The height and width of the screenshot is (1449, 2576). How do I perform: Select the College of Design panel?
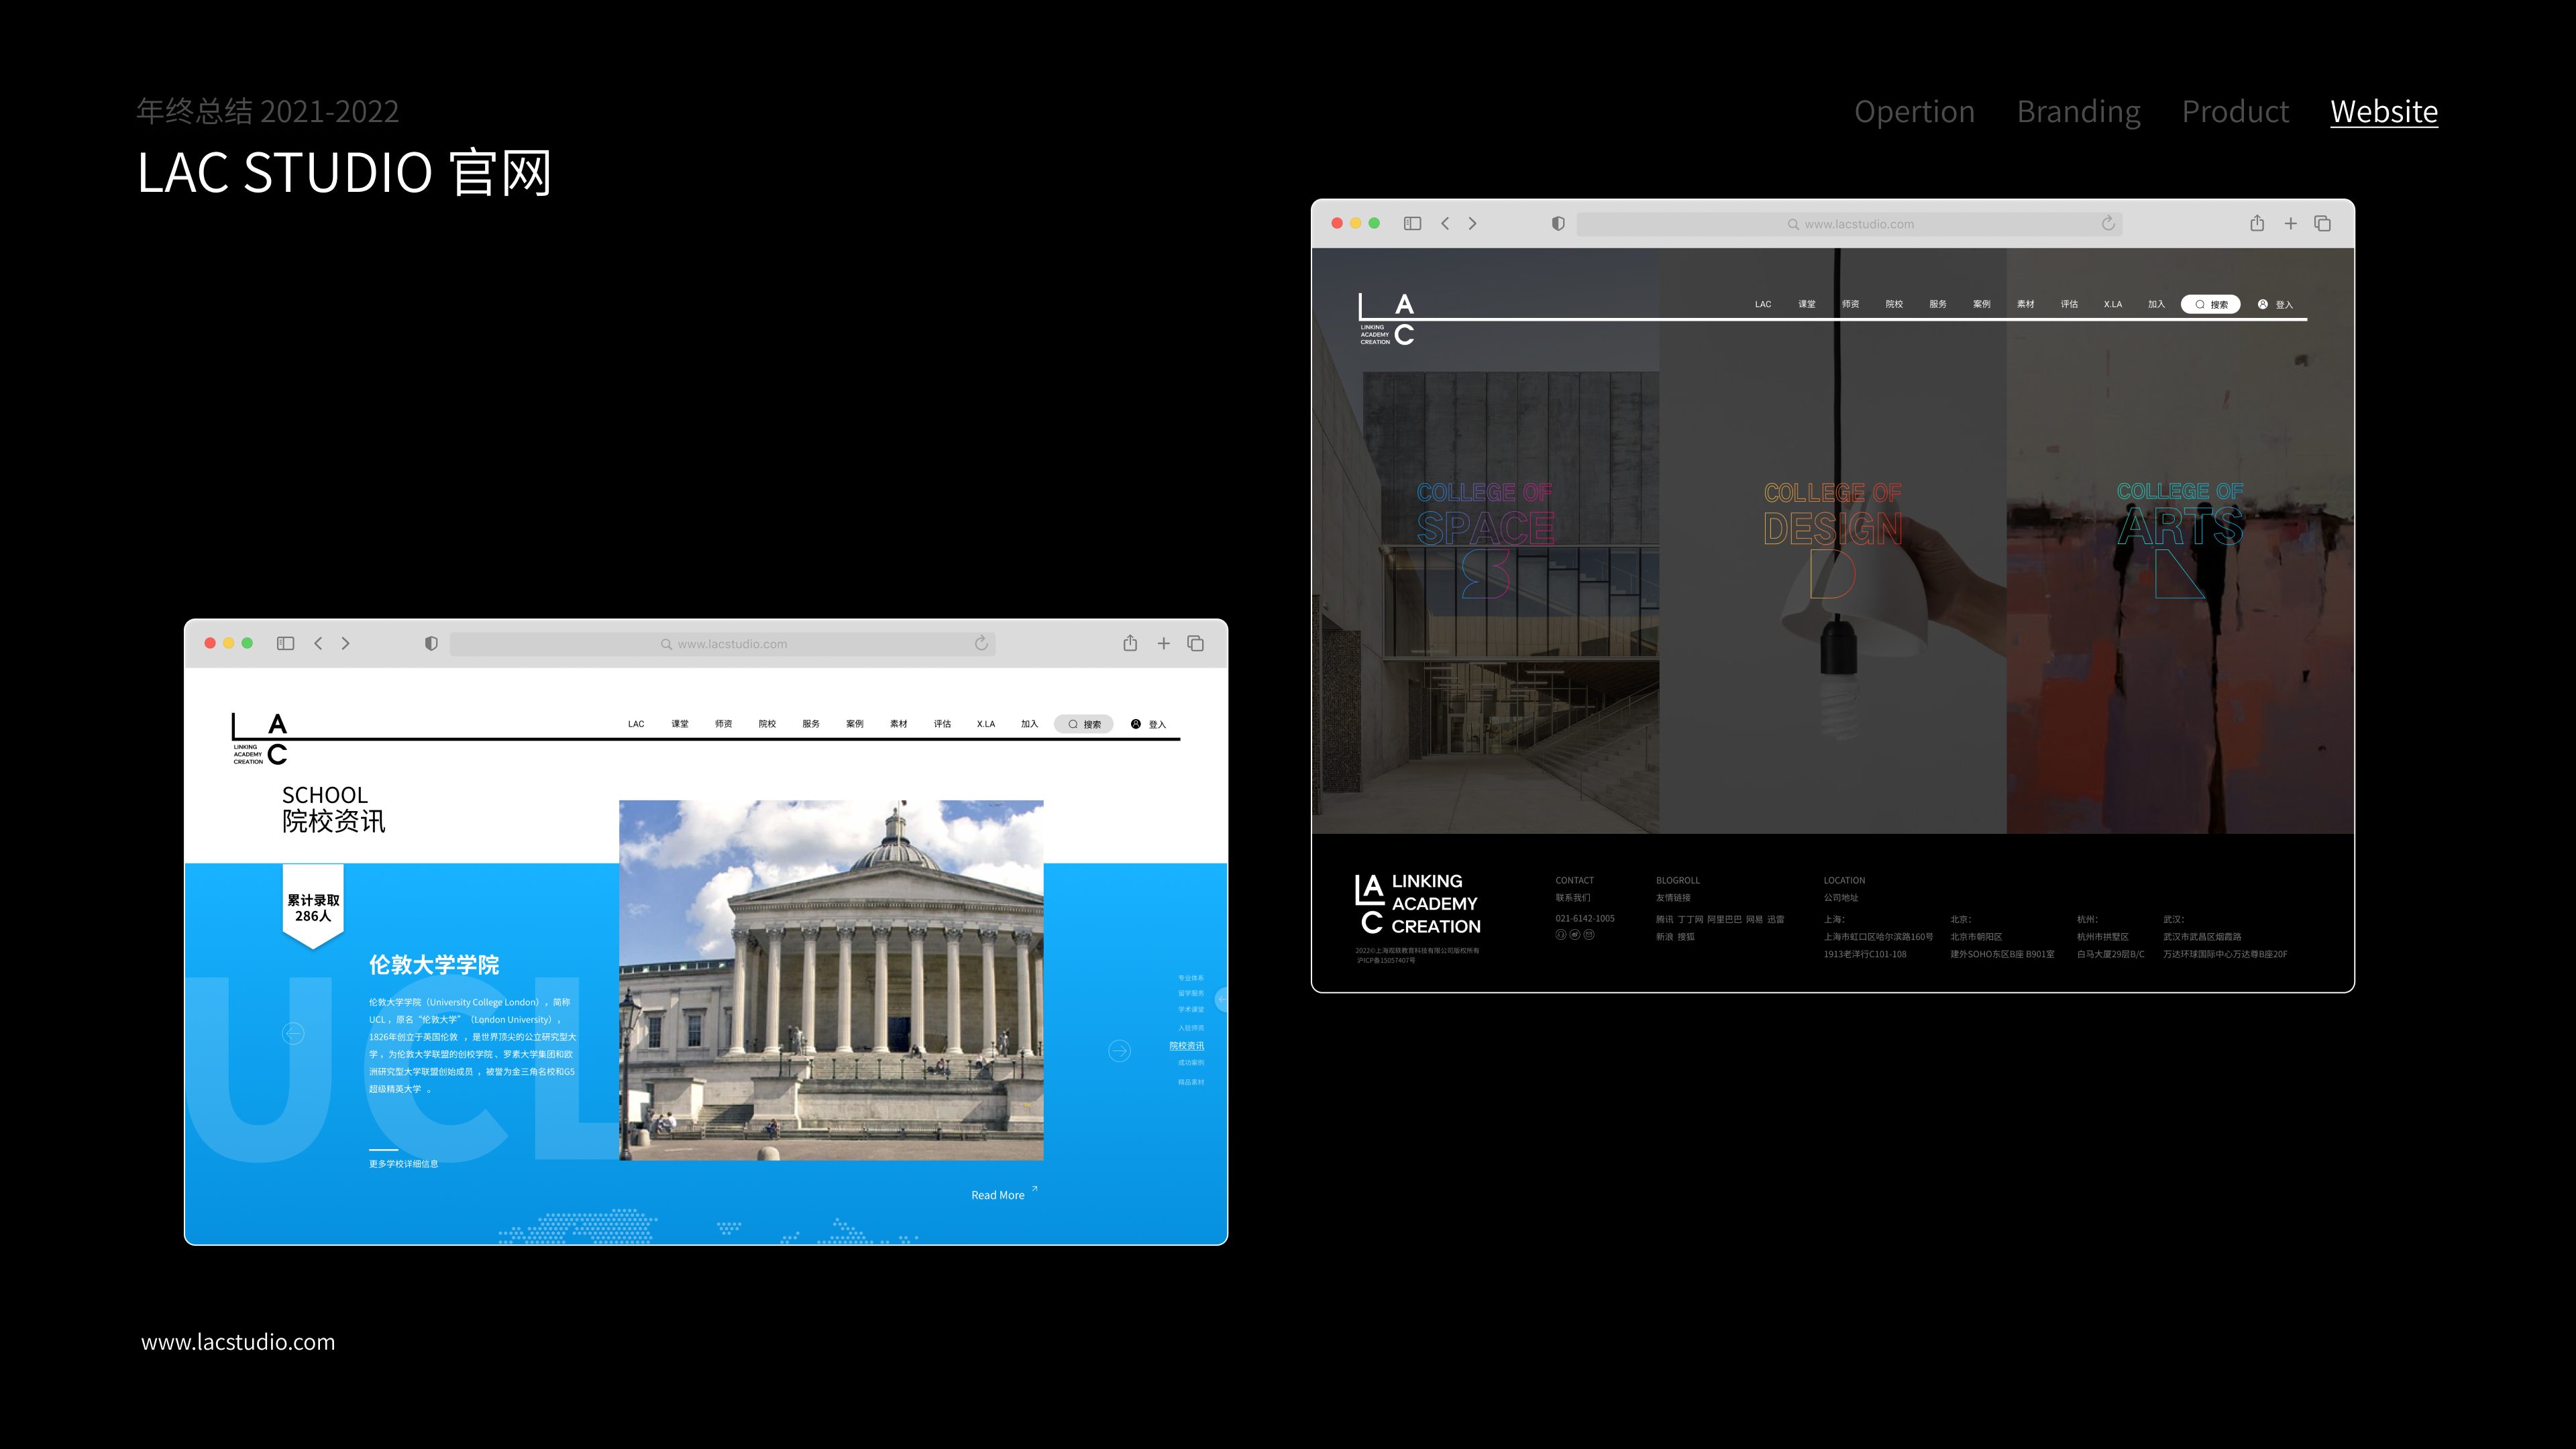(1832, 540)
